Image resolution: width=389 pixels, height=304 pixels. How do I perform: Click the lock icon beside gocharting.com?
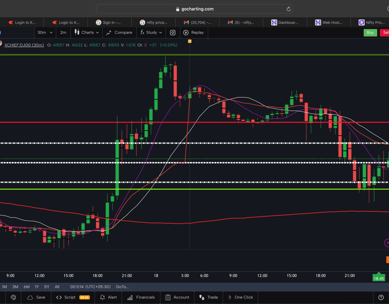coord(178,9)
